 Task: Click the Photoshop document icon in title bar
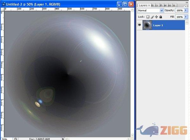pyautogui.click(x=3, y=4)
